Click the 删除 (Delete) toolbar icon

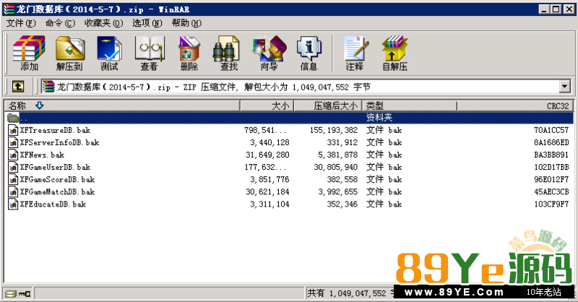click(189, 53)
